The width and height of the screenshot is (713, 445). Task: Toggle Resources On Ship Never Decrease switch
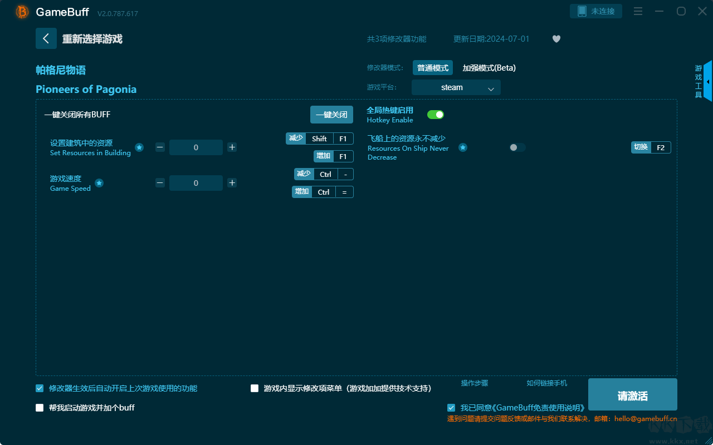517,147
